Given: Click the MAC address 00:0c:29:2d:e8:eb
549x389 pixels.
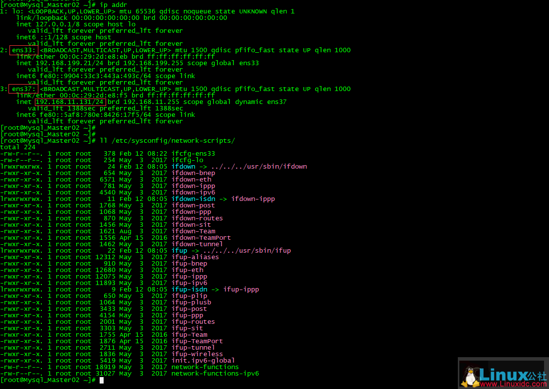Looking at the screenshot, I should click(x=94, y=57).
